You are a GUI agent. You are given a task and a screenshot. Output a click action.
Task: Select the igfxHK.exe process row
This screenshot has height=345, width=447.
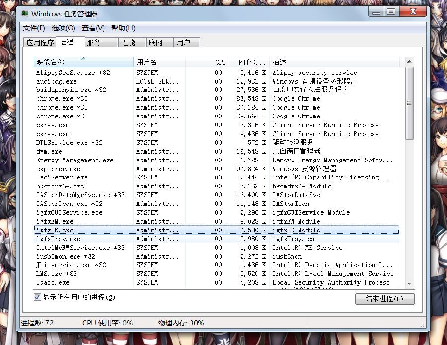tap(217, 230)
